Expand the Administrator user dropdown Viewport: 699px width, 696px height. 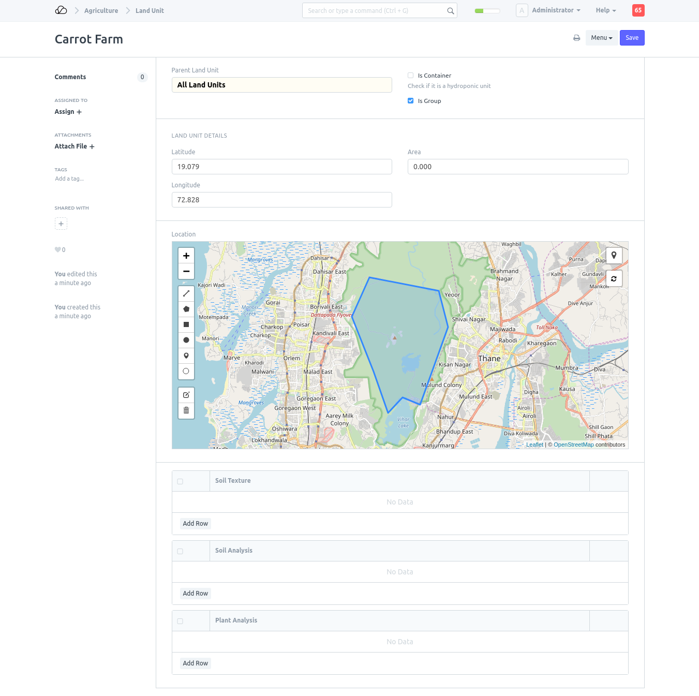(x=556, y=10)
